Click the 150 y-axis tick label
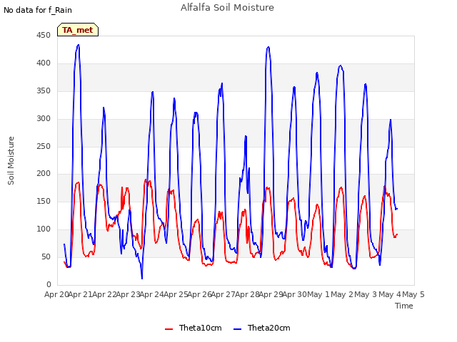Image resolution: width=457 pixels, height=342 pixels. tap(44, 201)
